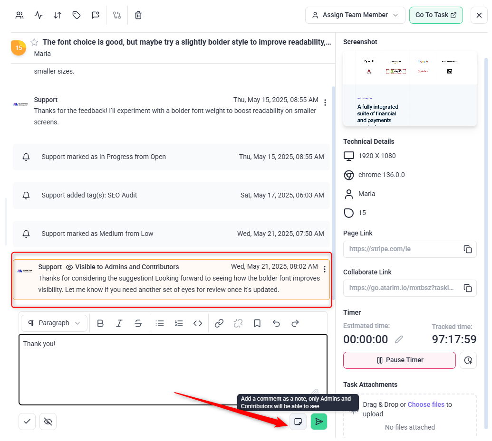Mark task complete with checkmark button

27,422
